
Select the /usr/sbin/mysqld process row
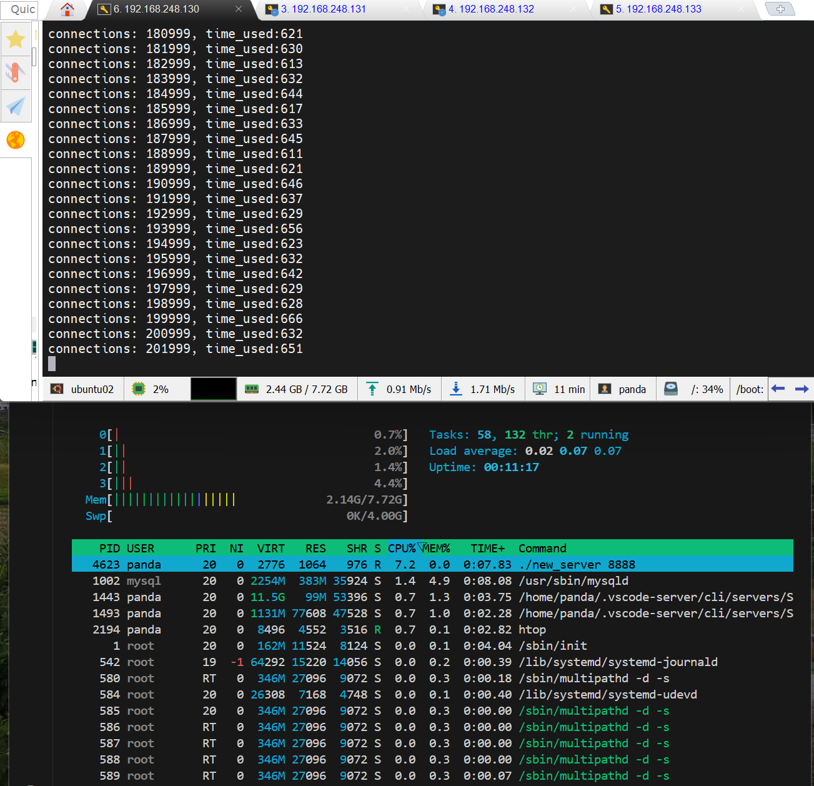click(x=432, y=580)
